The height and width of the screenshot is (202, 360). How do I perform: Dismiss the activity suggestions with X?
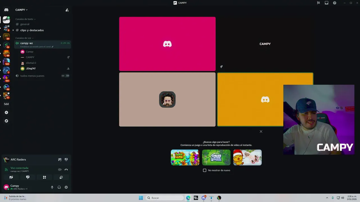click(261, 131)
